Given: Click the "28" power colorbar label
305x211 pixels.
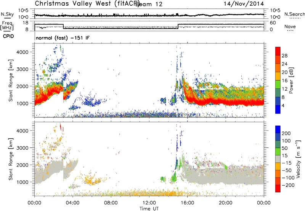Looking at the screenshot, I should (x=284, y=56).
